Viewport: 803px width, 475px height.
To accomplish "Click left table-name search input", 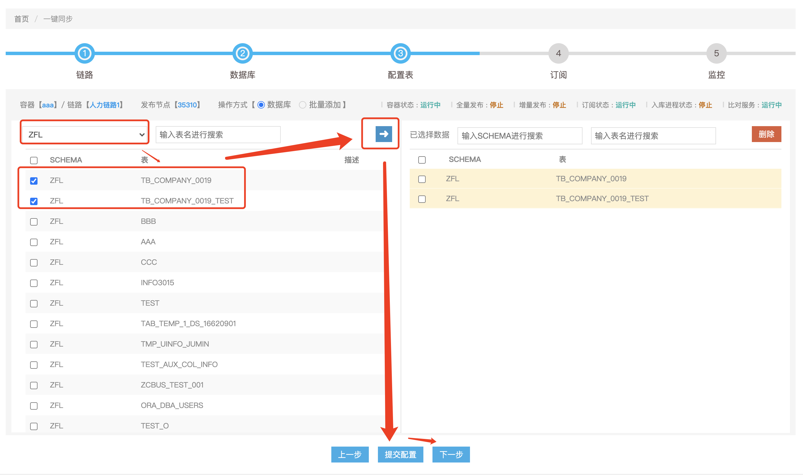I will (218, 135).
